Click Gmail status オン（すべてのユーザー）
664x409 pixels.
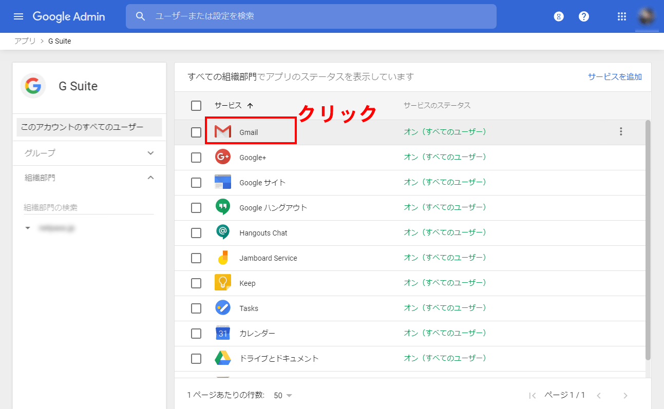(445, 132)
